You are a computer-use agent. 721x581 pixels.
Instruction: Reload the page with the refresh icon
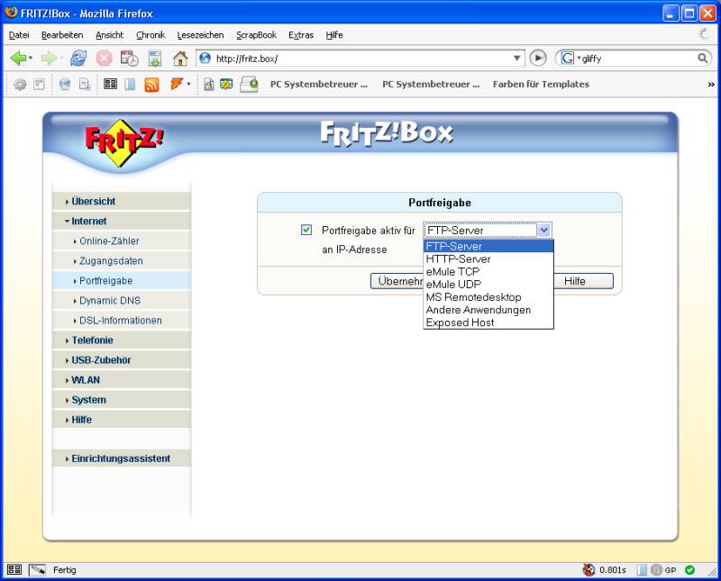78,59
